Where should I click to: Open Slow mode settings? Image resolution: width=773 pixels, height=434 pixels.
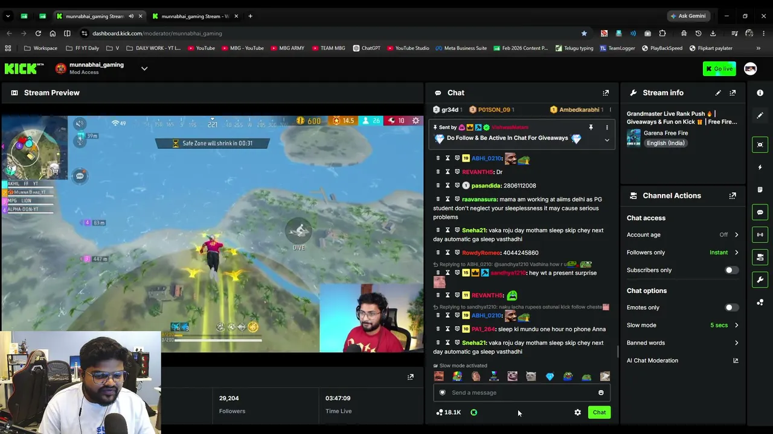pyautogui.click(x=682, y=325)
